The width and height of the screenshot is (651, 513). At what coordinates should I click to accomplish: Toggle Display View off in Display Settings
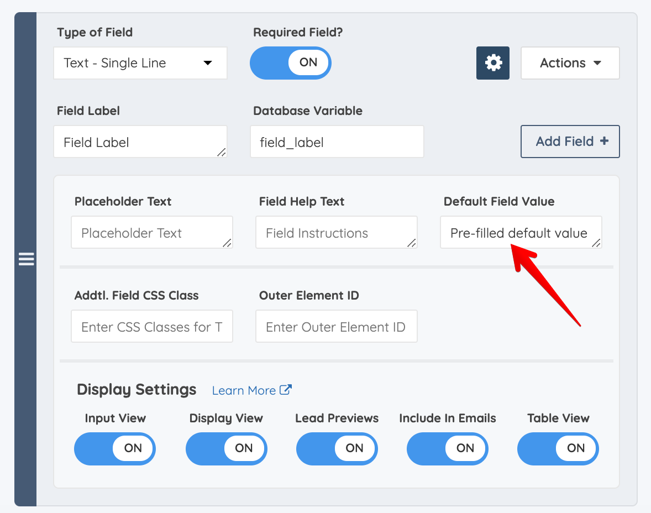click(x=226, y=448)
